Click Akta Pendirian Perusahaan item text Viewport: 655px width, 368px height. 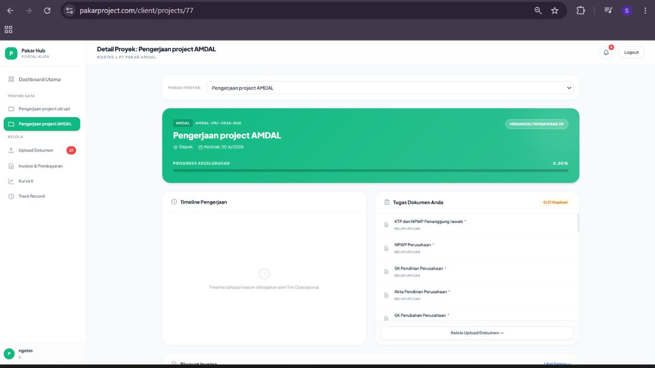[420, 292]
